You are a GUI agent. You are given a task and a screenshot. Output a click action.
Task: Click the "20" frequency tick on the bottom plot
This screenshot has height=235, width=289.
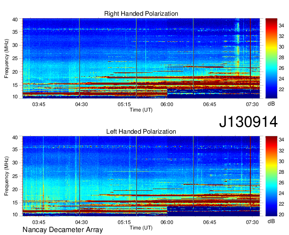tap(15, 189)
